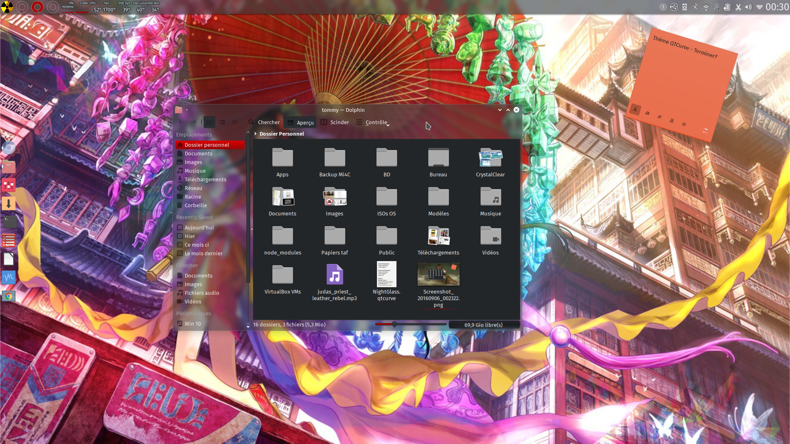Switch to icons view mode
The image size is (790, 444).
pyautogui.click(x=209, y=122)
